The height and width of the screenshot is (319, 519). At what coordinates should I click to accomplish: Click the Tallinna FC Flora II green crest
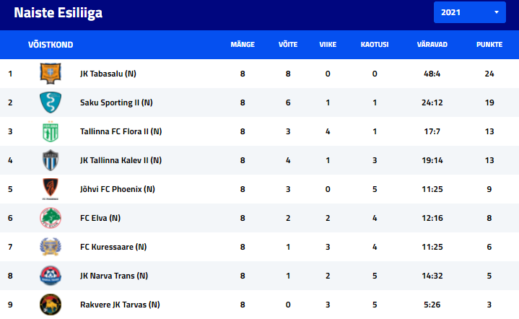[51, 131]
